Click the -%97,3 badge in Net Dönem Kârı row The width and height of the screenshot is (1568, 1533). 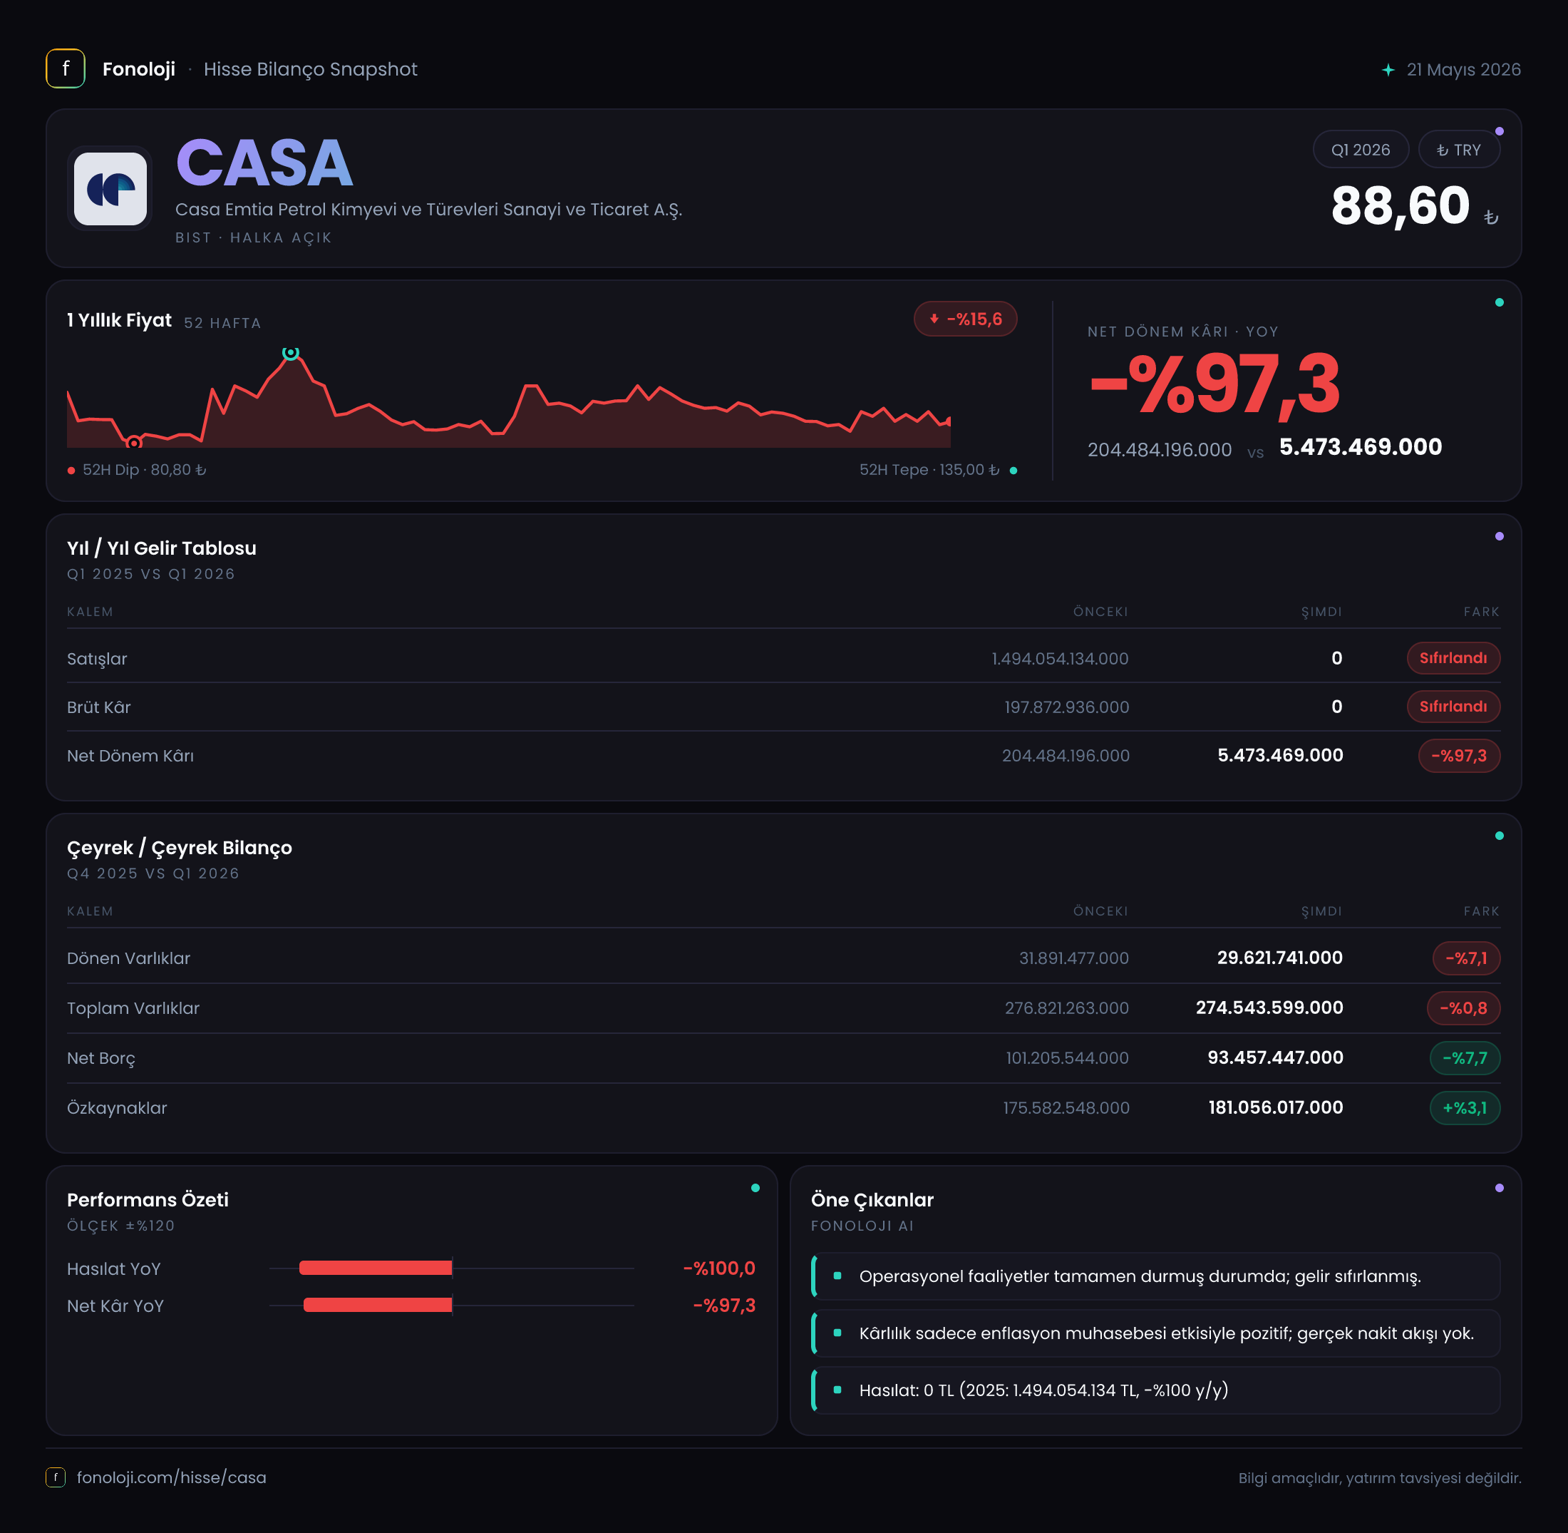coord(1458,755)
